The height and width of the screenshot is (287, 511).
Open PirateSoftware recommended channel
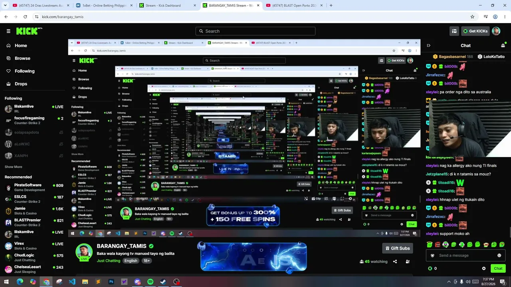point(34,187)
